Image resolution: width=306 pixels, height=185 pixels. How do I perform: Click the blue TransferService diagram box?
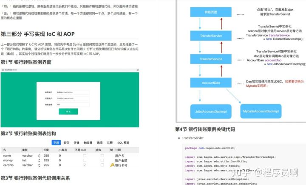pos(211,59)
